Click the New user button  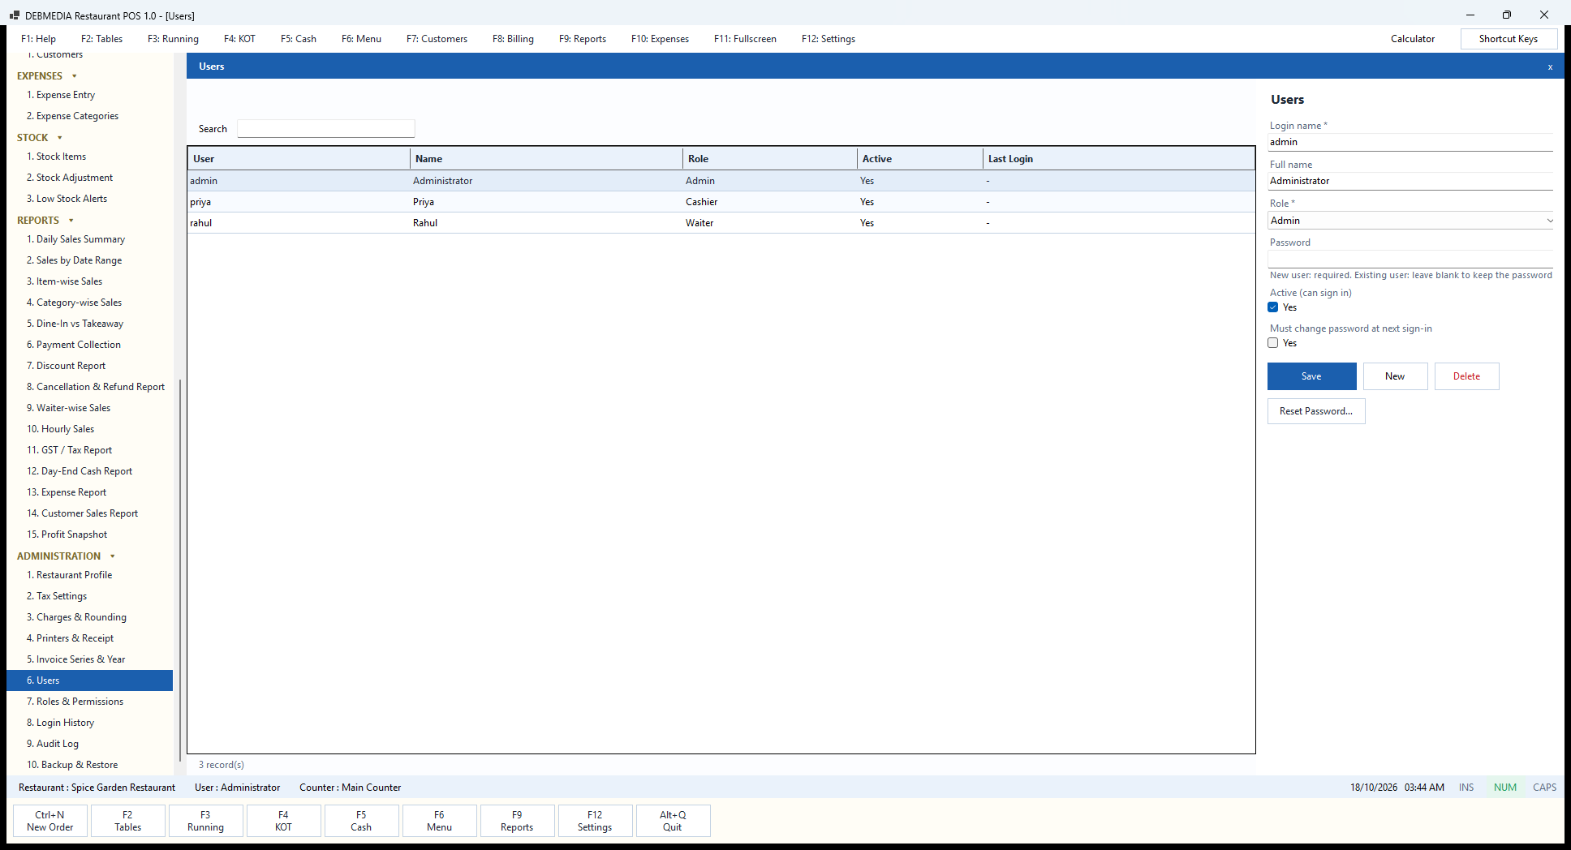coord(1395,376)
